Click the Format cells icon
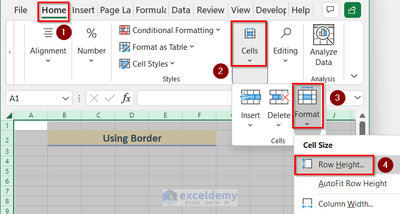 (x=307, y=95)
